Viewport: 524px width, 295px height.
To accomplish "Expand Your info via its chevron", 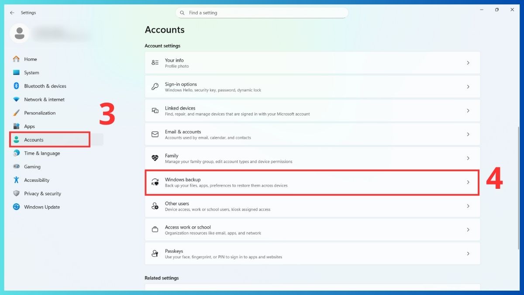I will click(468, 63).
